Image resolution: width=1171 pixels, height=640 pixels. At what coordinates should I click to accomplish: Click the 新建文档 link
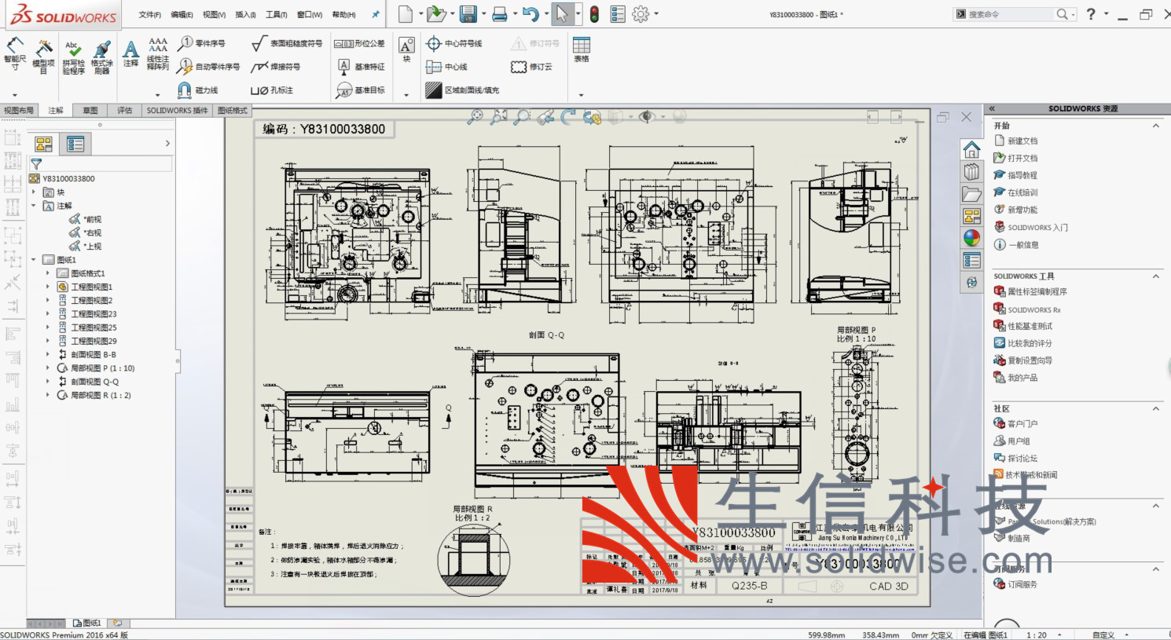pos(1022,141)
